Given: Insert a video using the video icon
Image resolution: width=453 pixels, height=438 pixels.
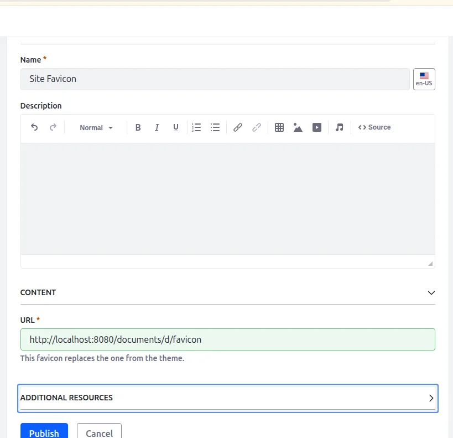Looking at the screenshot, I should (317, 127).
